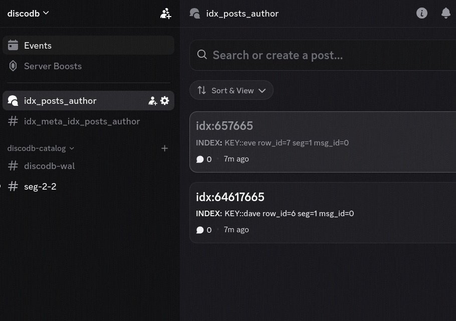
Task: Open settings gear for idx_posts_author channel
Action: click(x=164, y=101)
